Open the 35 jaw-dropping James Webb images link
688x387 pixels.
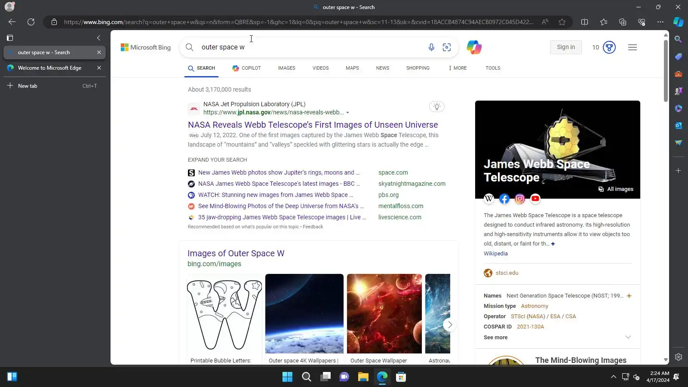282,217
